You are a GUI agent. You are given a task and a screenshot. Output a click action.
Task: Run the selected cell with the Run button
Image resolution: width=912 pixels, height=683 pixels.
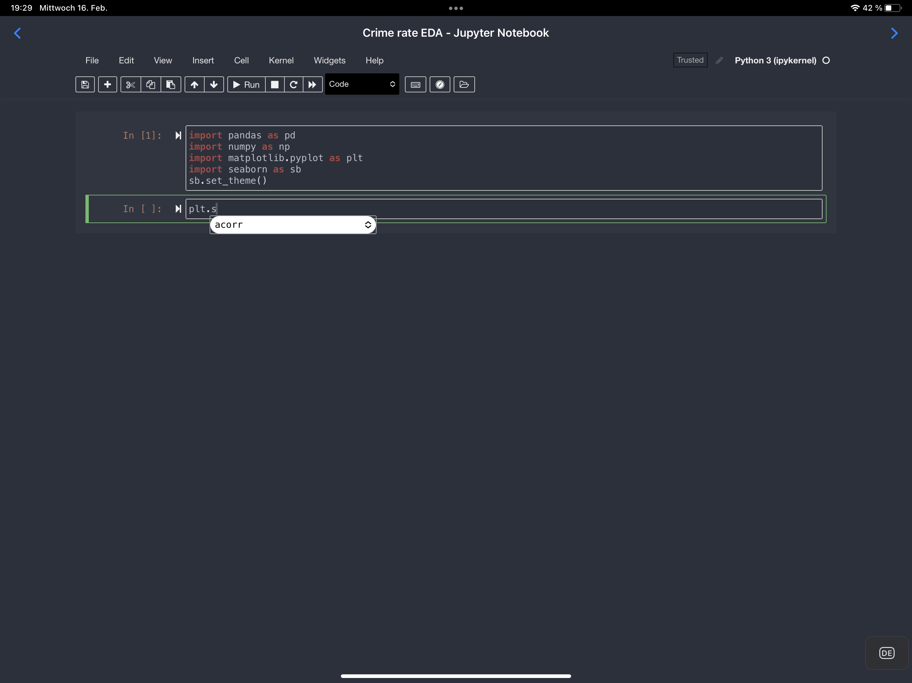246,84
